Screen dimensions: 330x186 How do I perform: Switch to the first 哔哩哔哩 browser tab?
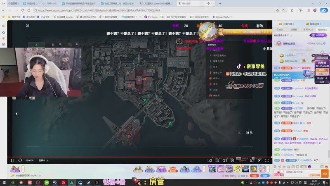coord(40,3)
